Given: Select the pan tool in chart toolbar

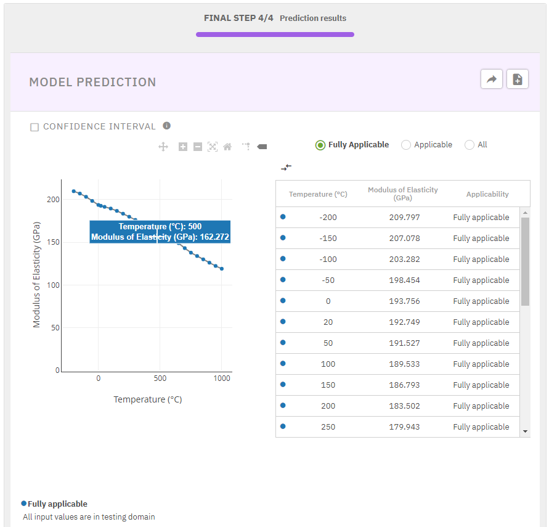Looking at the screenshot, I should pyautogui.click(x=163, y=147).
